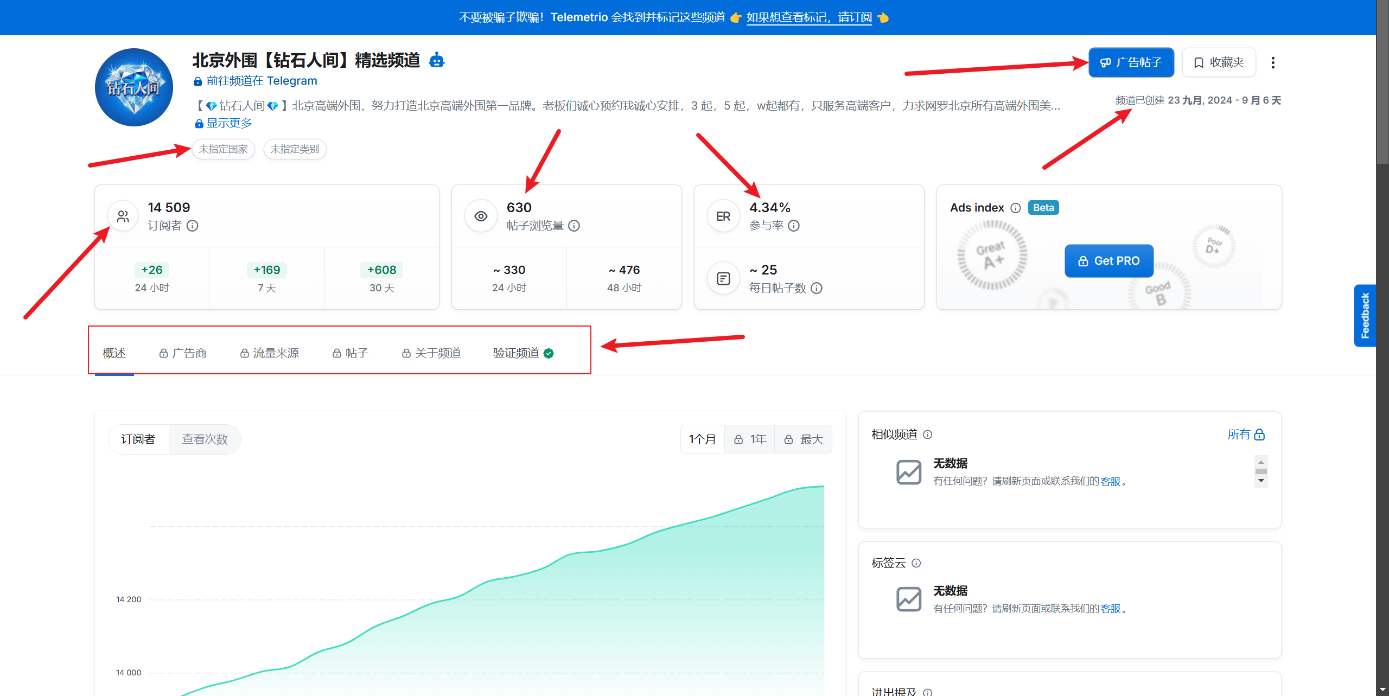1389x696 pixels.
Task: Click the Get PRO button
Action: pyautogui.click(x=1109, y=261)
